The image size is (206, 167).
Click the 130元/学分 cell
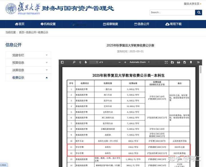133,147
